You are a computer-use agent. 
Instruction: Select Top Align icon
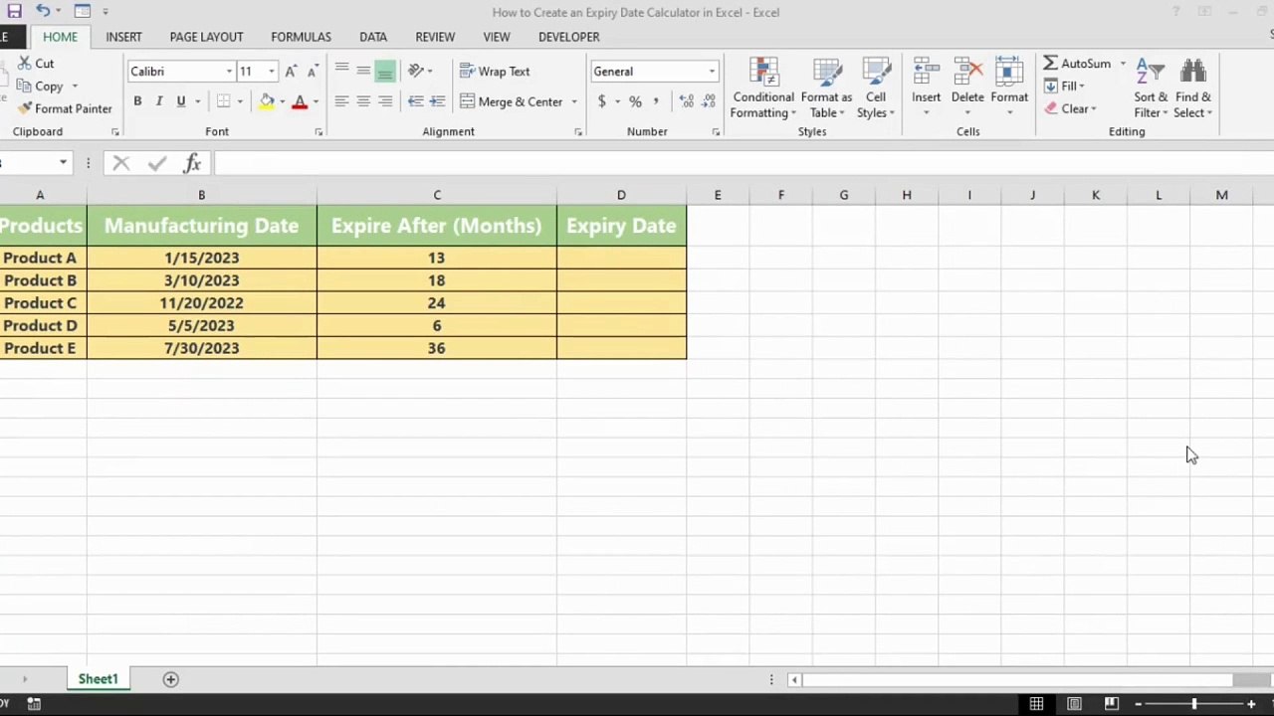point(341,71)
